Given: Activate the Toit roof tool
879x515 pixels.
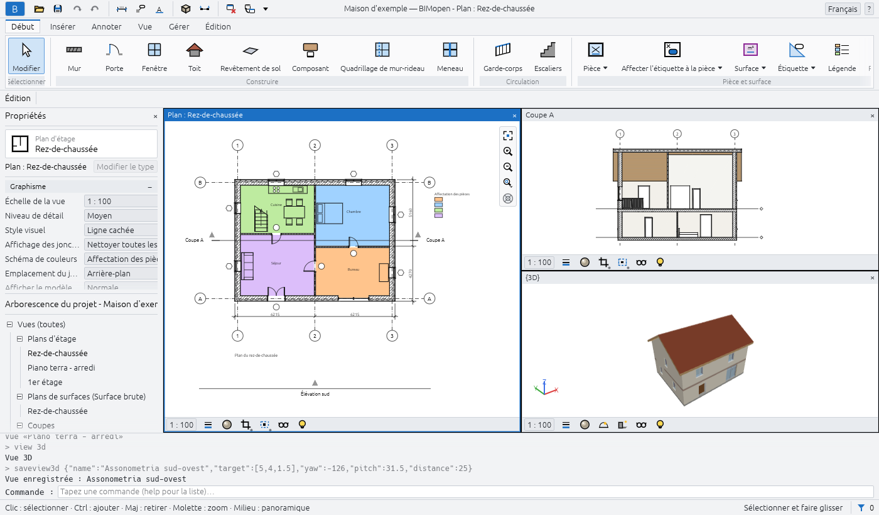Looking at the screenshot, I should tap(195, 57).
